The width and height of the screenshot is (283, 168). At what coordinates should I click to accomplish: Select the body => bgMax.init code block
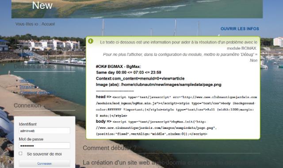click(156, 128)
